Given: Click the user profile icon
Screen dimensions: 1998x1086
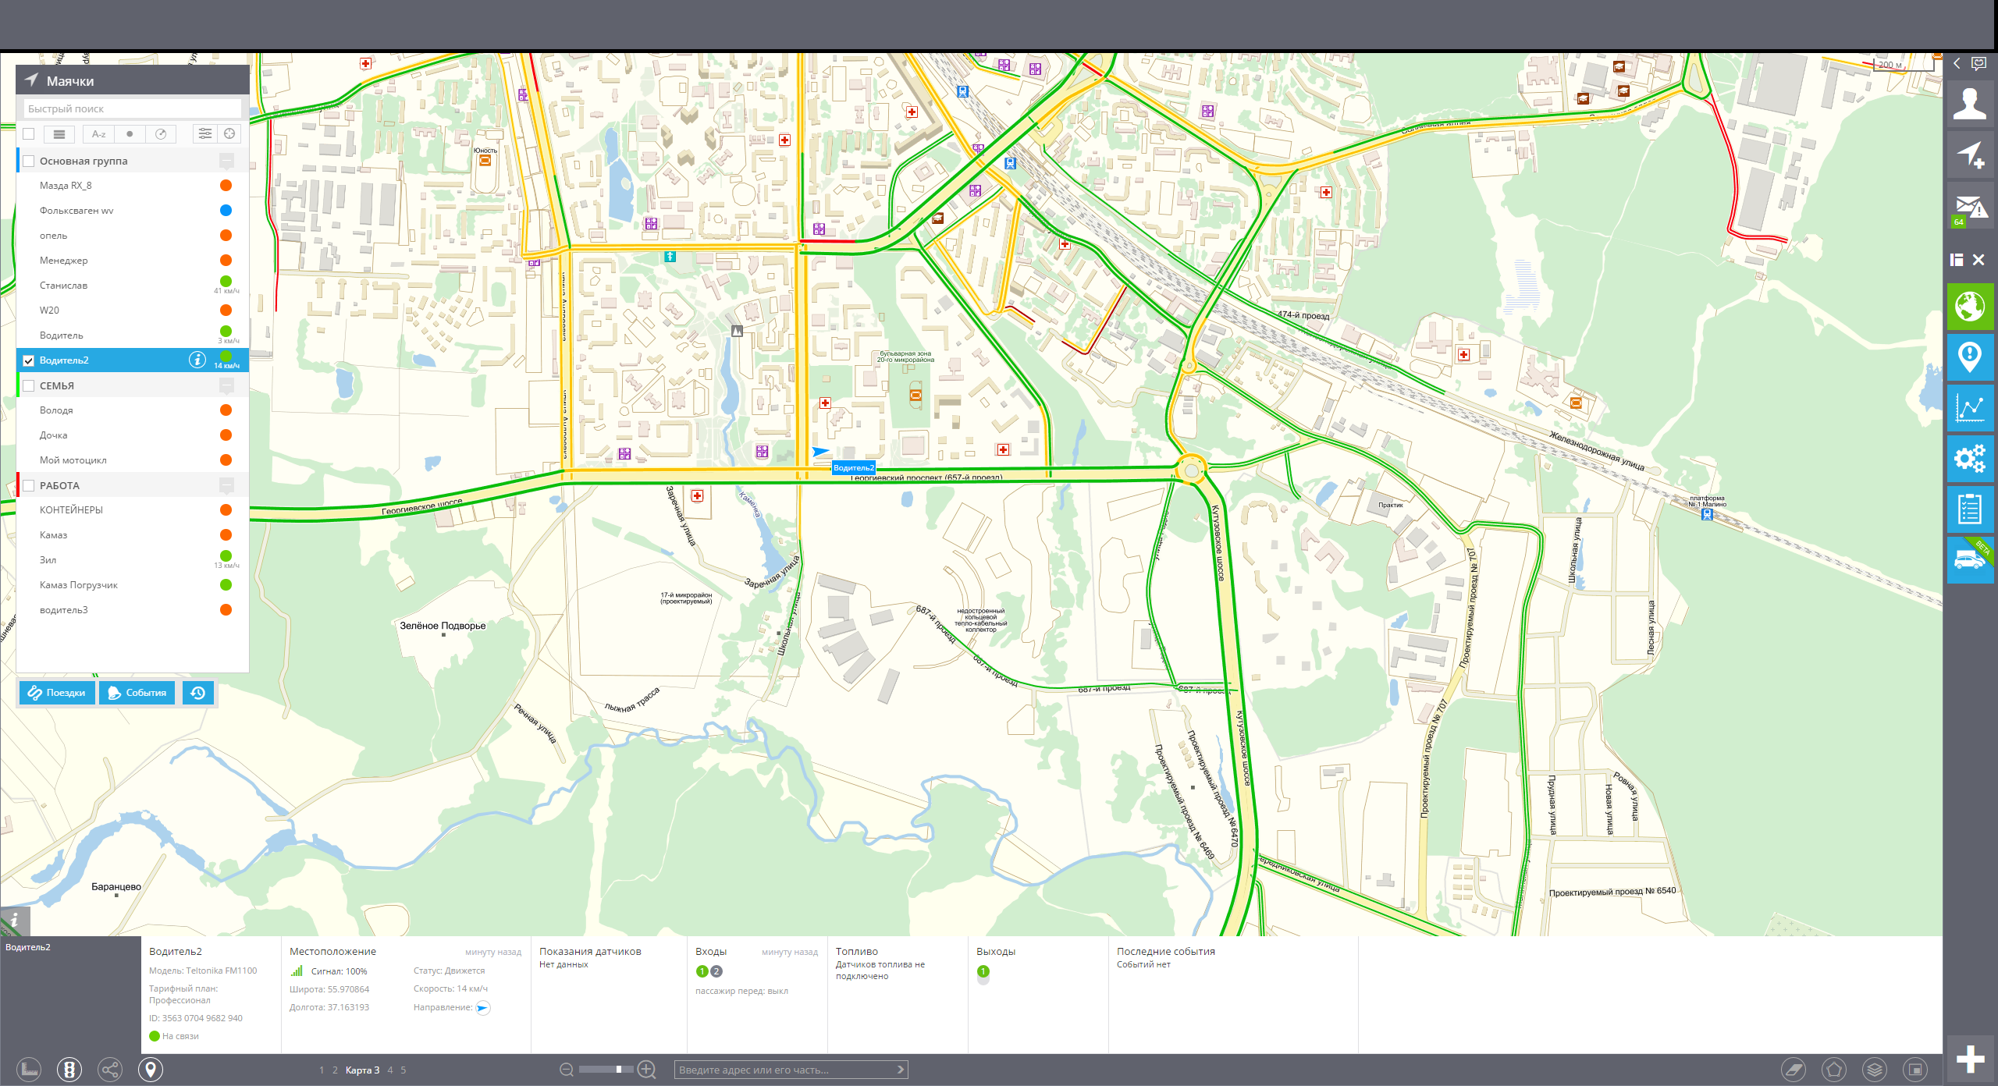Looking at the screenshot, I should [x=1970, y=104].
